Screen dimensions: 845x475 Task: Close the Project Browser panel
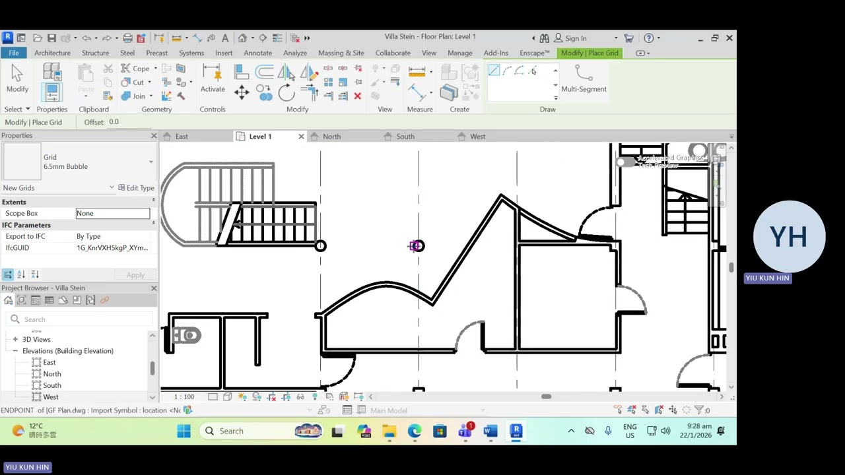pos(154,288)
